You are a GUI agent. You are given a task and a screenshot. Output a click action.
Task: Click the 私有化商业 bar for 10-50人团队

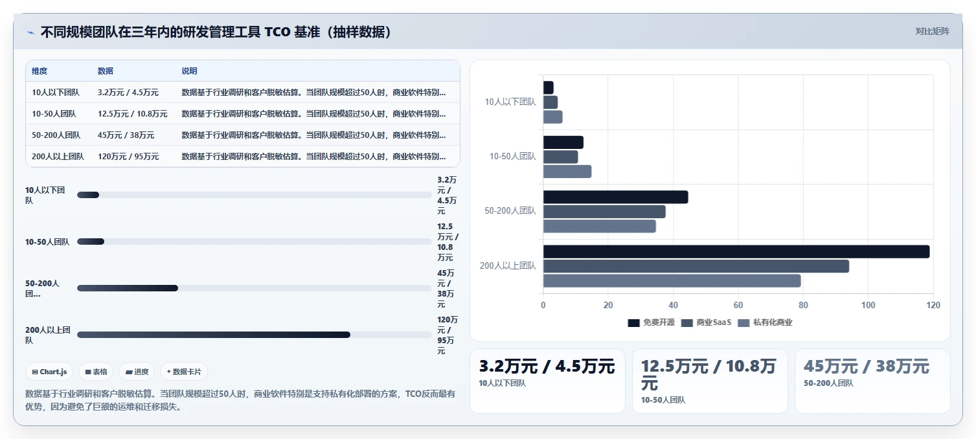point(567,172)
